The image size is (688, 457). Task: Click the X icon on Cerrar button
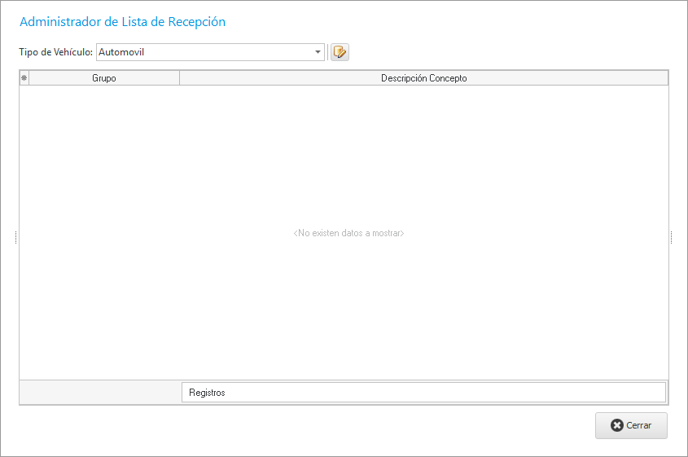[617, 425]
